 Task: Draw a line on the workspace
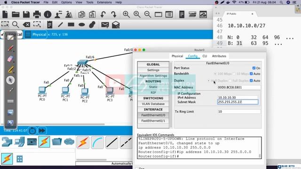coord(60,24)
